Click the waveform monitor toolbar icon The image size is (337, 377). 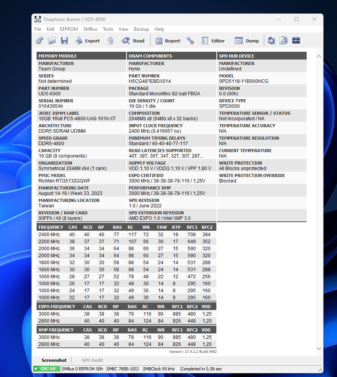point(296,40)
